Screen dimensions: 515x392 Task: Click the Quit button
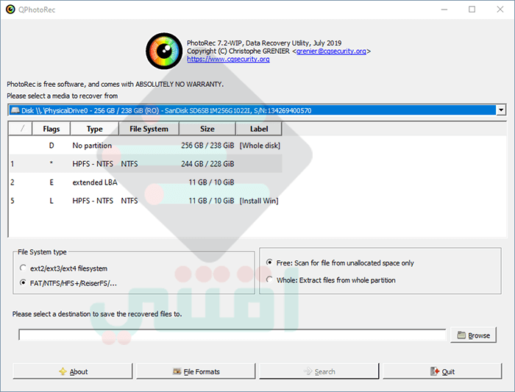(442, 371)
